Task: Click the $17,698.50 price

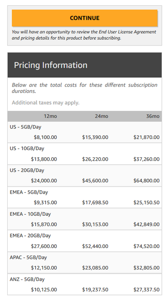Action: [95, 202]
